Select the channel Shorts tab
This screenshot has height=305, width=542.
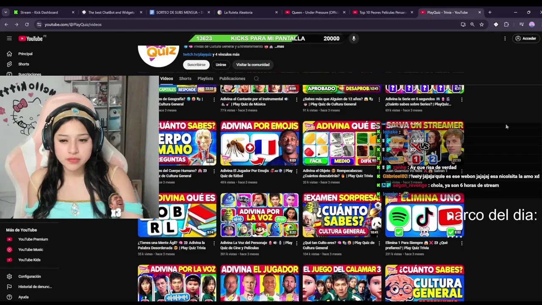pyautogui.click(x=185, y=78)
